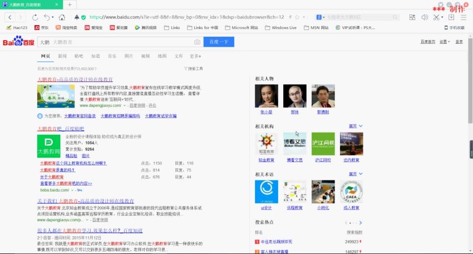Screen dimensions: 473x254
Task: Switch to the 视频 tab
Action: [x=145, y=56]
